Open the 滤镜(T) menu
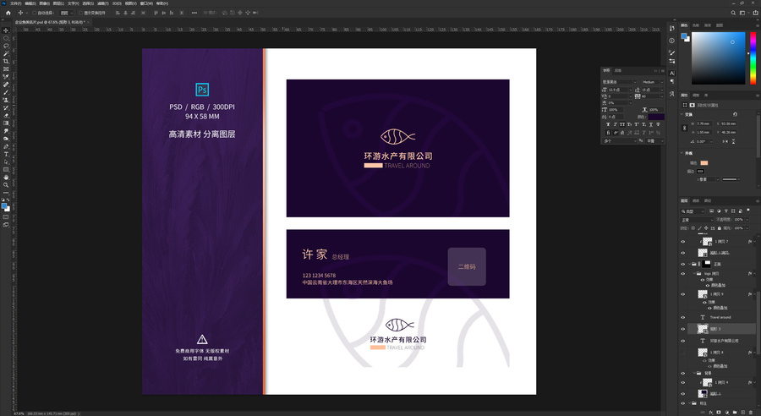The width and height of the screenshot is (761, 416). tap(102, 3)
